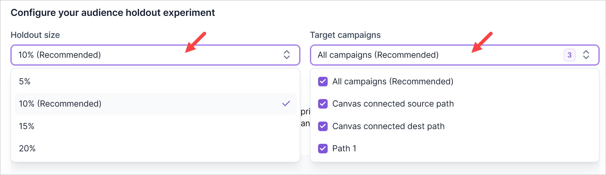Toggle the Canvas connected dest path checkbox

323,126
